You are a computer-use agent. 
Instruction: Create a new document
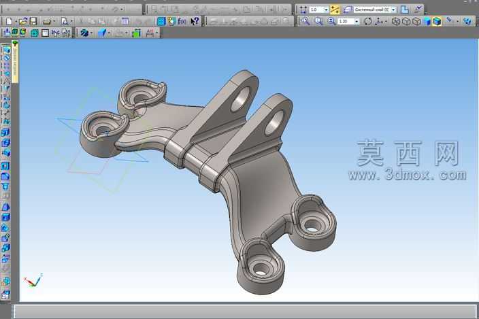[x=9, y=21]
